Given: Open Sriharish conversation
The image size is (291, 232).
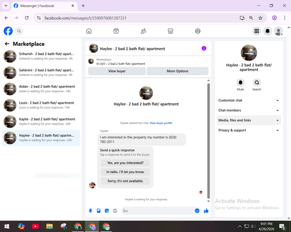Looking at the screenshot, I should [41, 56].
